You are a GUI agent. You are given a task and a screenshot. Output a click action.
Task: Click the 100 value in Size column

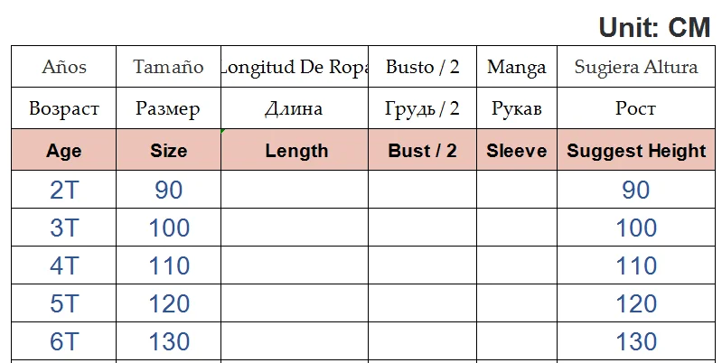[x=169, y=228]
